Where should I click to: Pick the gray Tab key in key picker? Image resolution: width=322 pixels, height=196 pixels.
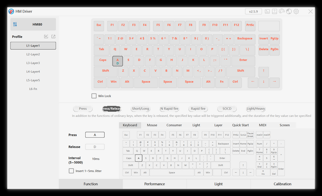pyautogui.click(x=128, y=151)
